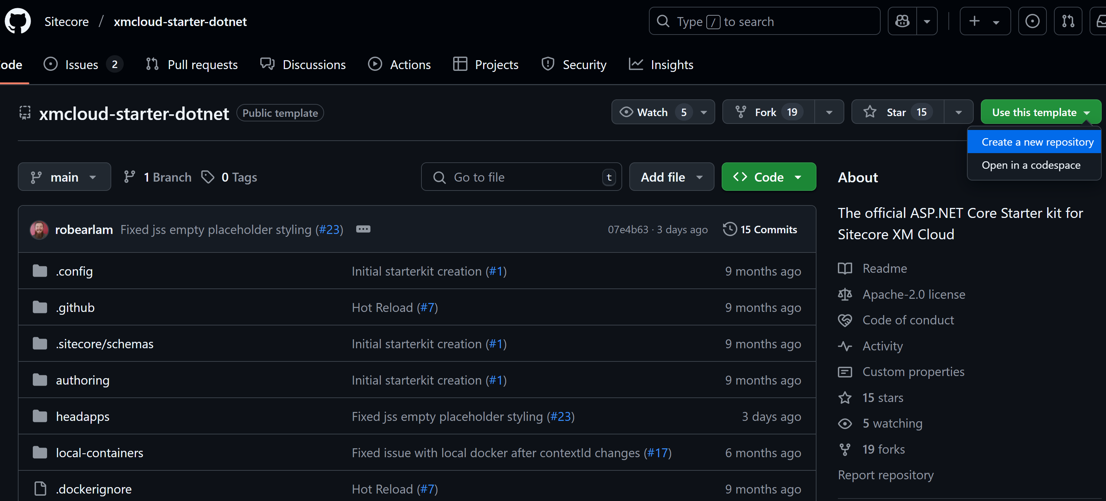Screen dimensions: 1106x501
Task: Click robearlam's avatar picture
Action: pos(39,230)
